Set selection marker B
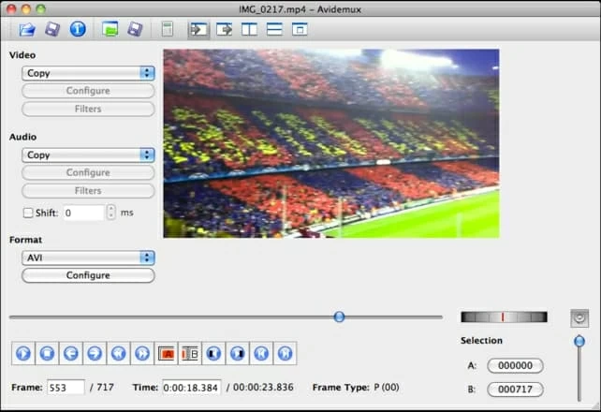Image resolution: width=601 pixels, height=412 pixels. (x=190, y=353)
